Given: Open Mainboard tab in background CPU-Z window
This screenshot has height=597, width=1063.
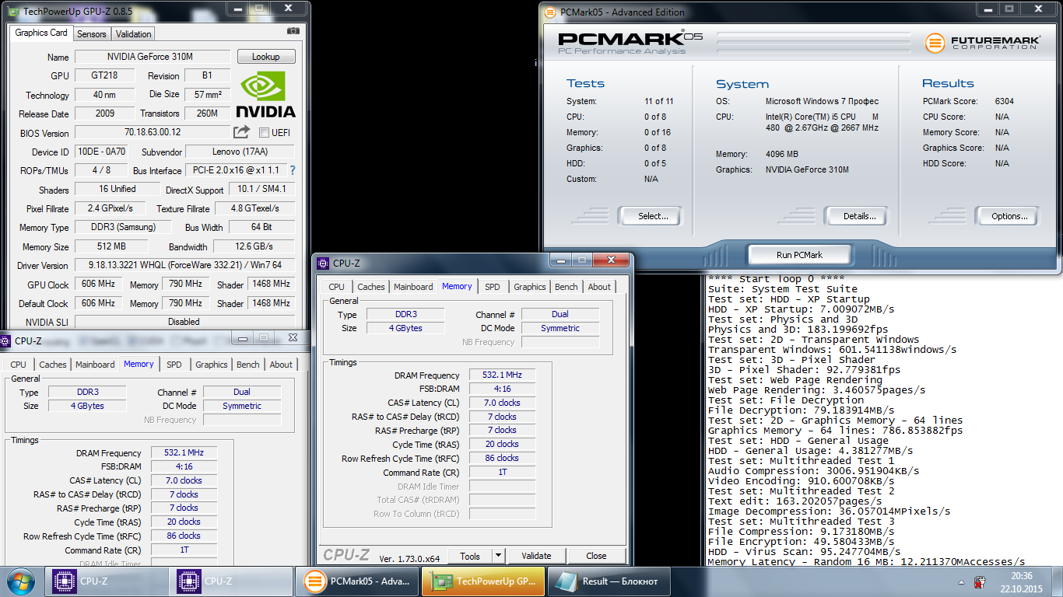Looking at the screenshot, I should pyautogui.click(x=95, y=365).
